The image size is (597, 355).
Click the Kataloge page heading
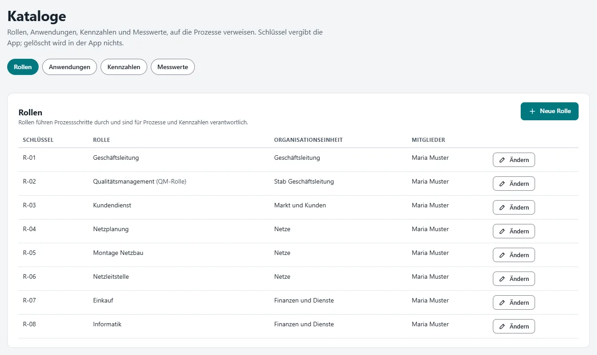tap(37, 16)
